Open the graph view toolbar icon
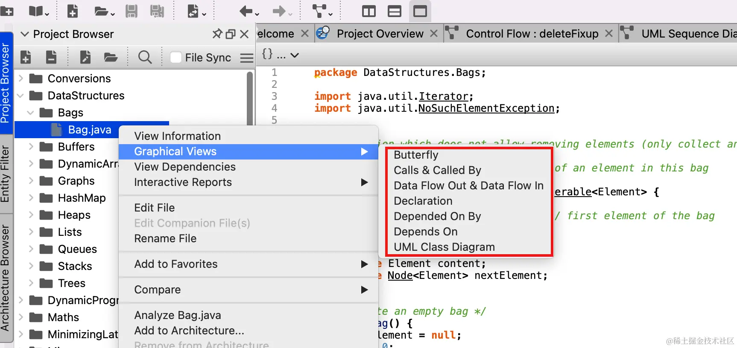Screen dimensions: 737x348 [319, 11]
